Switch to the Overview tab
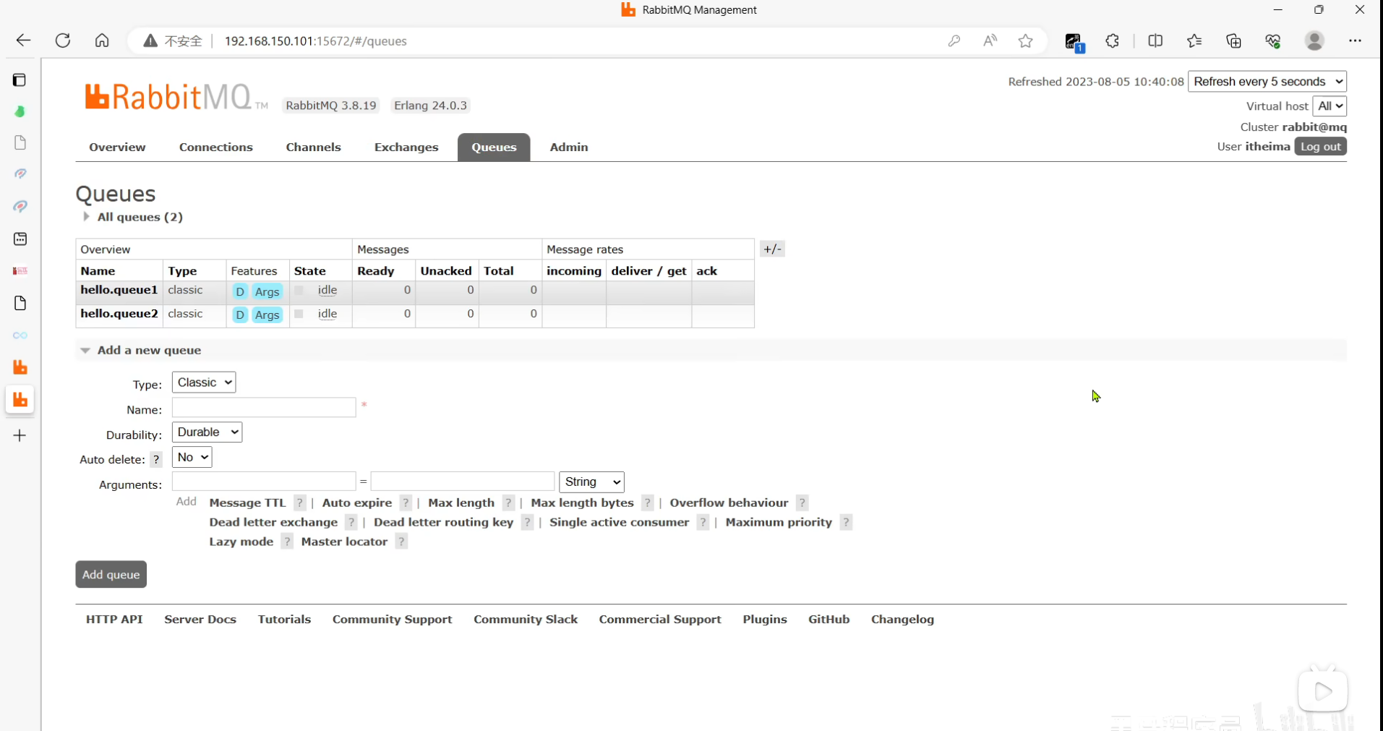 [117, 147]
